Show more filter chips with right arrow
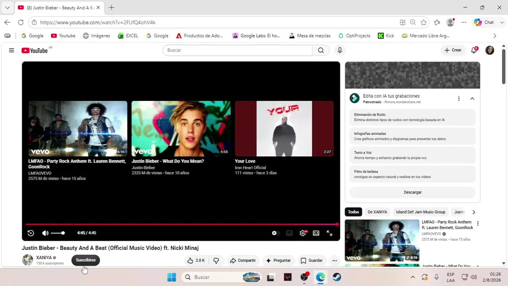508x286 pixels. click(473, 212)
